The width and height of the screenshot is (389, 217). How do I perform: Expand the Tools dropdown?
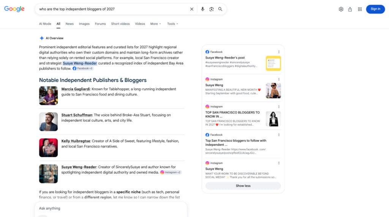[x=172, y=24]
